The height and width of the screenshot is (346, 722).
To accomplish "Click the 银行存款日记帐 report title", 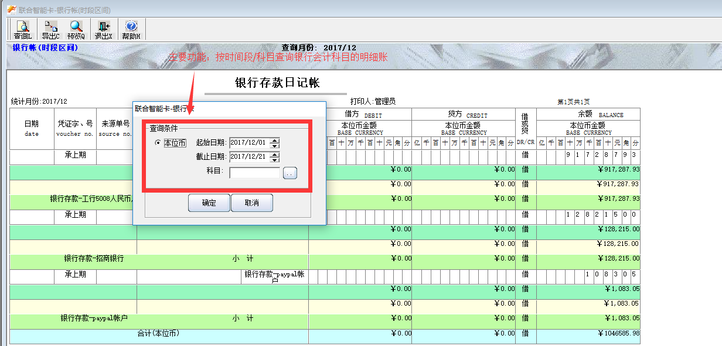I will [x=277, y=83].
